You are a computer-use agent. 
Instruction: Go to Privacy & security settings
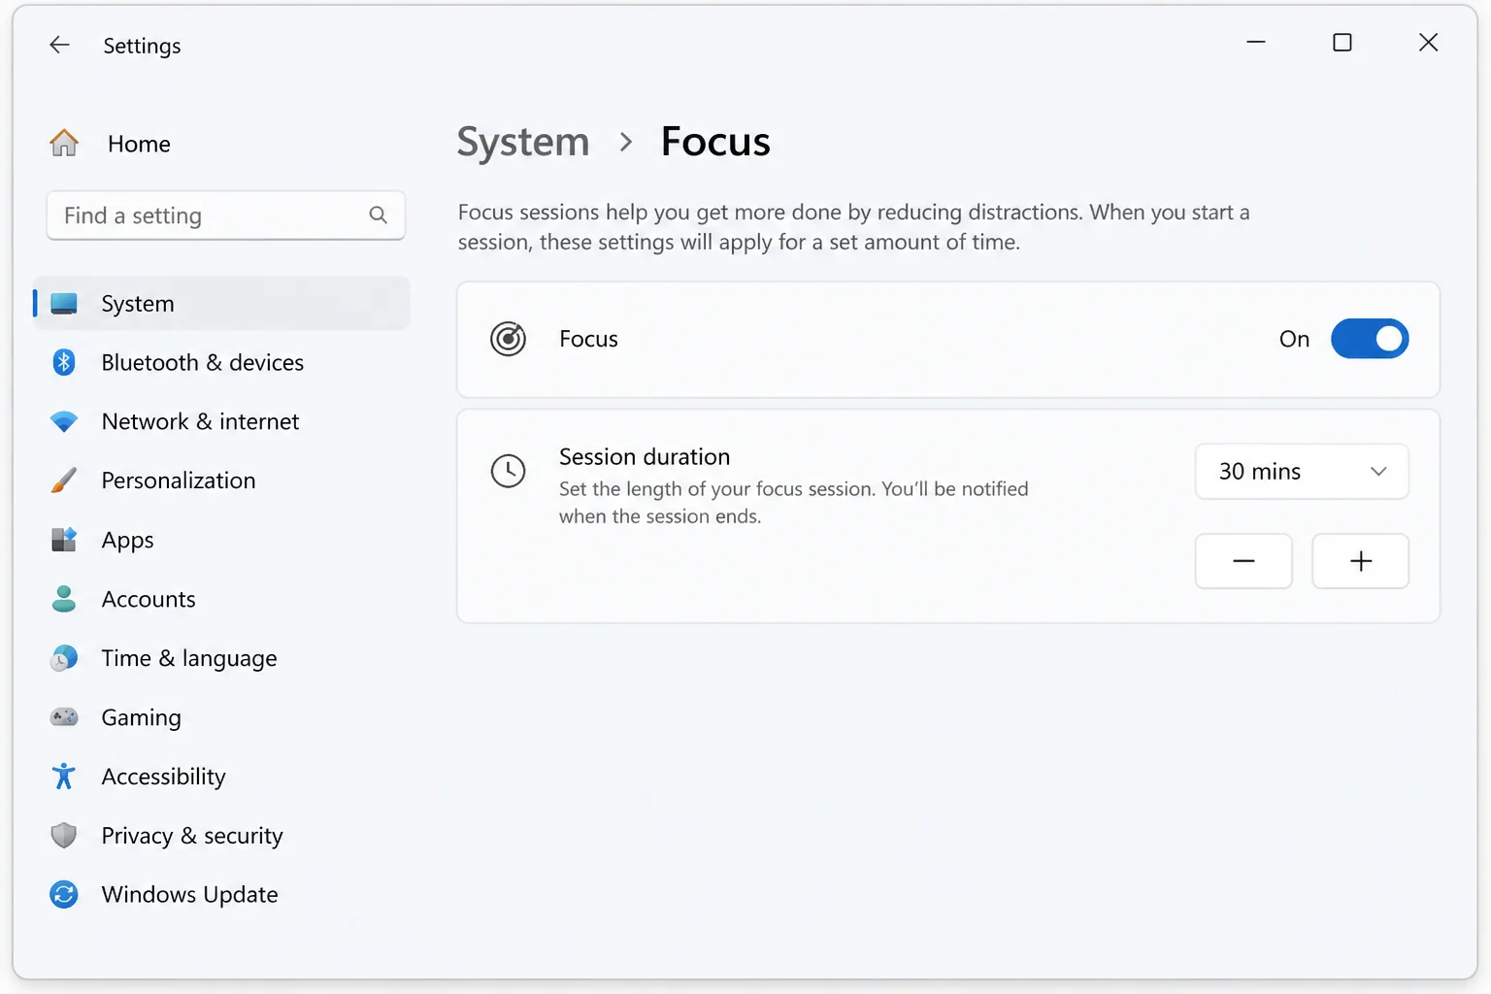221,836
